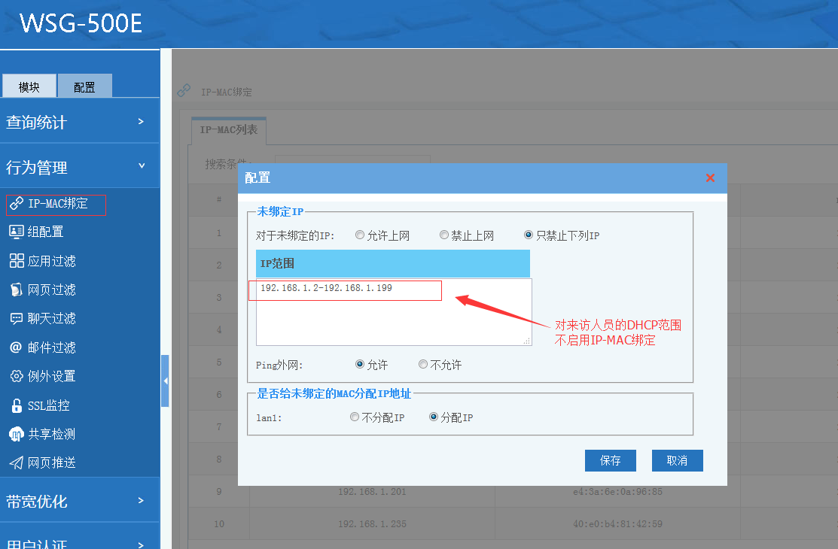This screenshot has height=549, width=838.
Task: Switch to the 配置 tab
Action: (x=84, y=86)
